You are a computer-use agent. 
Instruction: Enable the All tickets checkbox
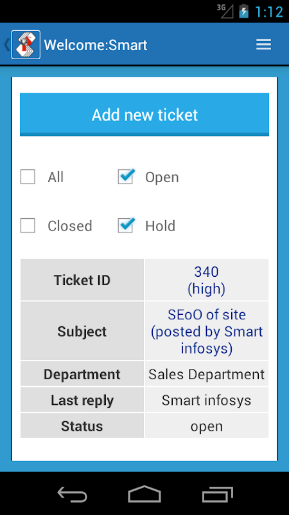(x=28, y=177)
